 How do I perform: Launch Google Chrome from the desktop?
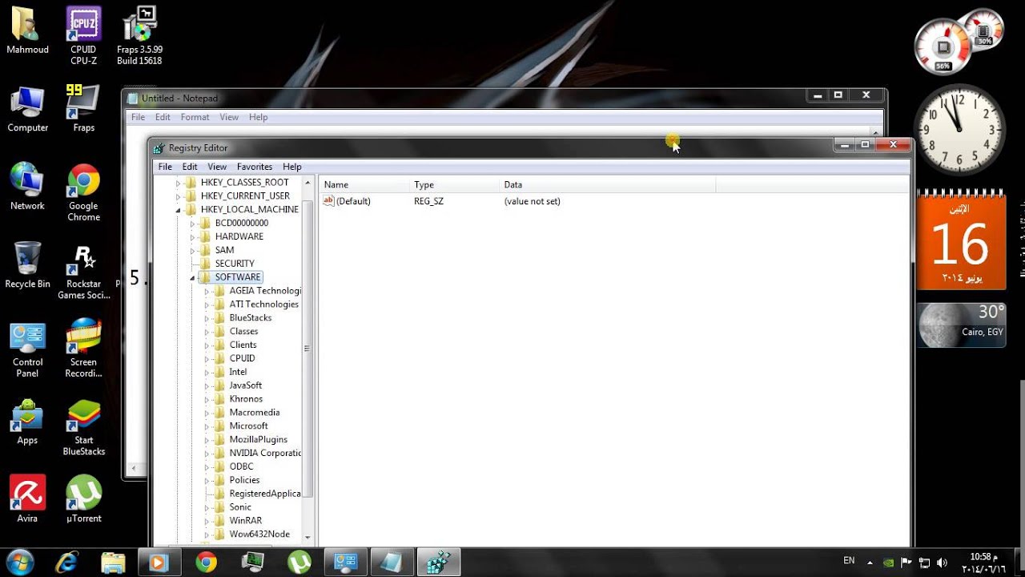click(x=83, y=192)
